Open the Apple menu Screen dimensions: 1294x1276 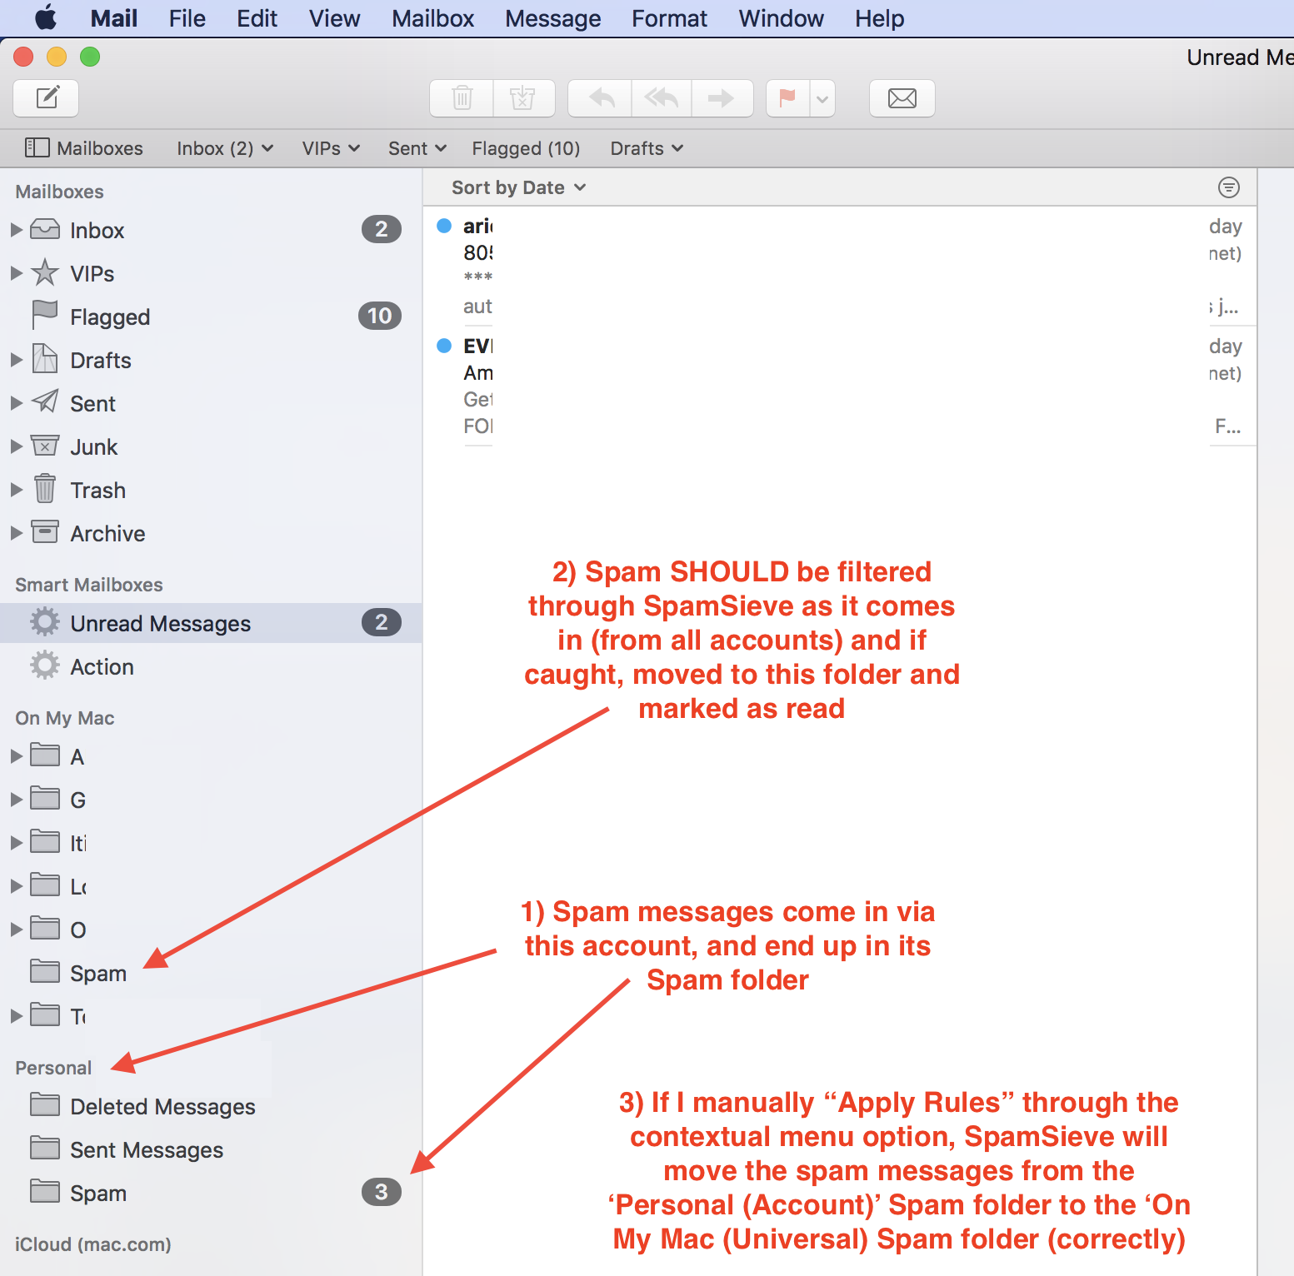point(46,17)
